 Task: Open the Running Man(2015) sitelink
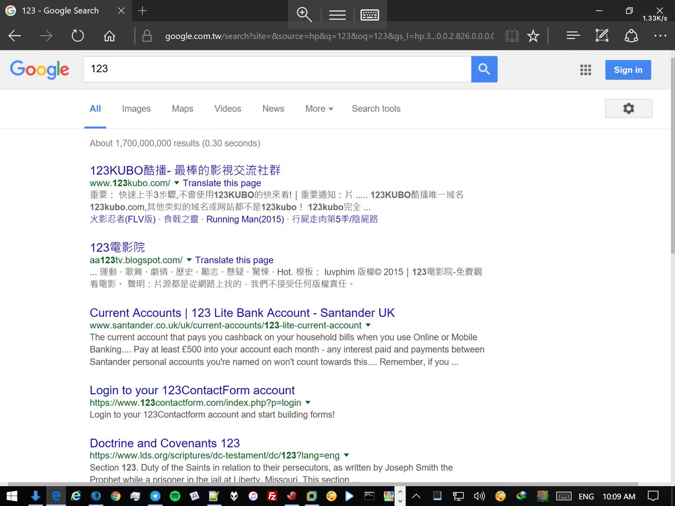(245, 219)
